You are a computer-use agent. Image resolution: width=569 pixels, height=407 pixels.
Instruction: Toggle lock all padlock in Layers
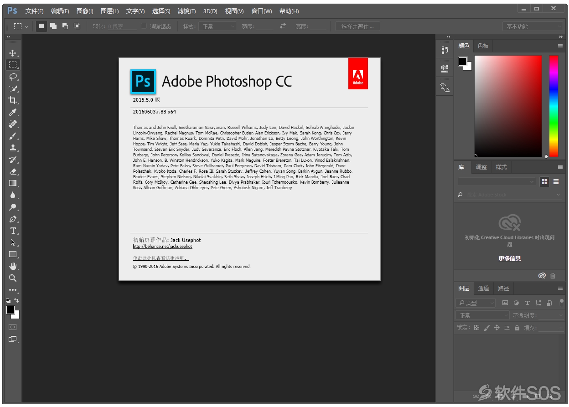click(x=517, y=328)
